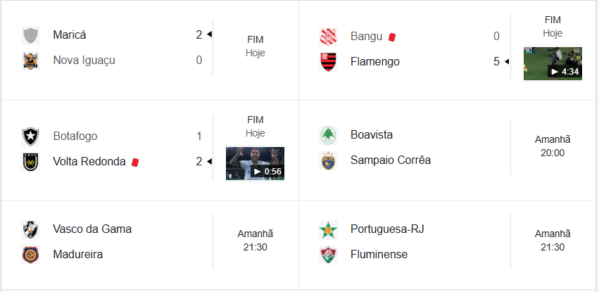Play the Botafogo vs Volta Redonda highlights
Image resolution: width=599 pixels, height=292 pixels.
tap(255, 163)
